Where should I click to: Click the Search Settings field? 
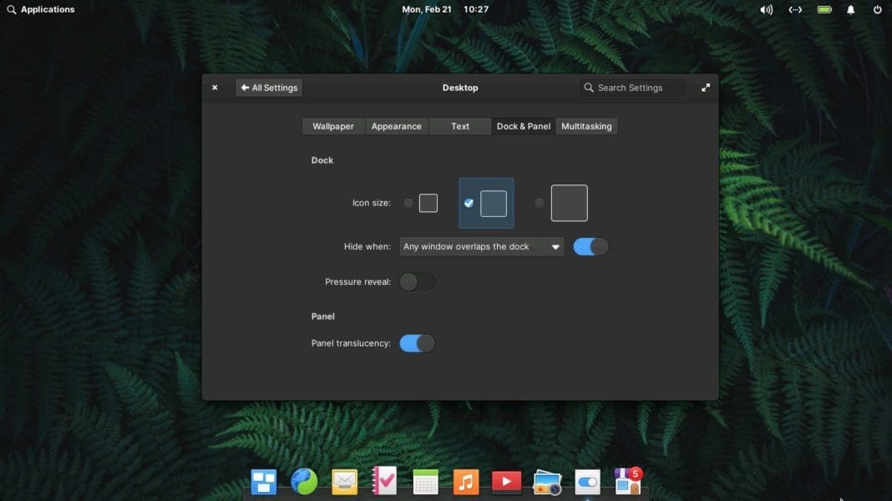point(632,87)
